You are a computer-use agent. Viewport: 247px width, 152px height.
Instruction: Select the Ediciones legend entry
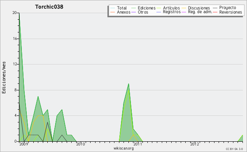pyautogui.click(x=147, y=8)
